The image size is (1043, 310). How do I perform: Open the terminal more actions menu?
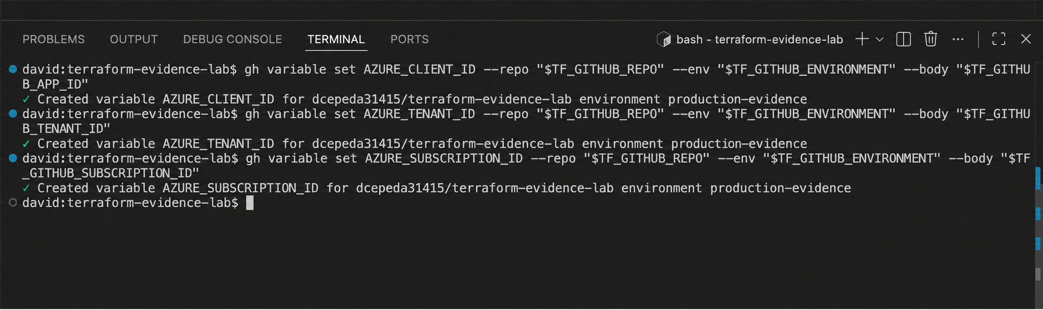[x=957, y=39]
